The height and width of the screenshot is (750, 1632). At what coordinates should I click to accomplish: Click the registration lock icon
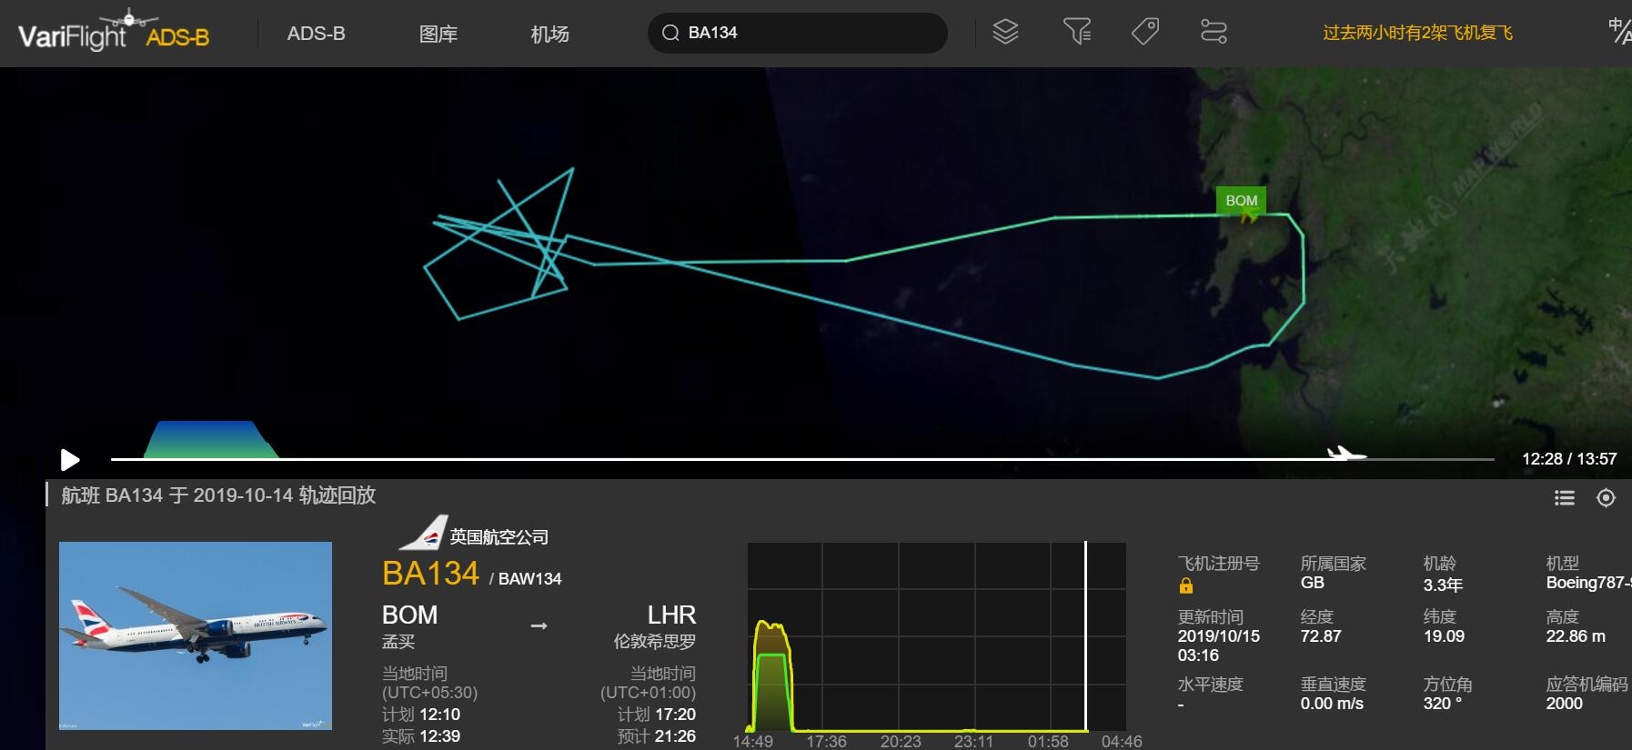pyautogui.click(x=1186, y=586)
